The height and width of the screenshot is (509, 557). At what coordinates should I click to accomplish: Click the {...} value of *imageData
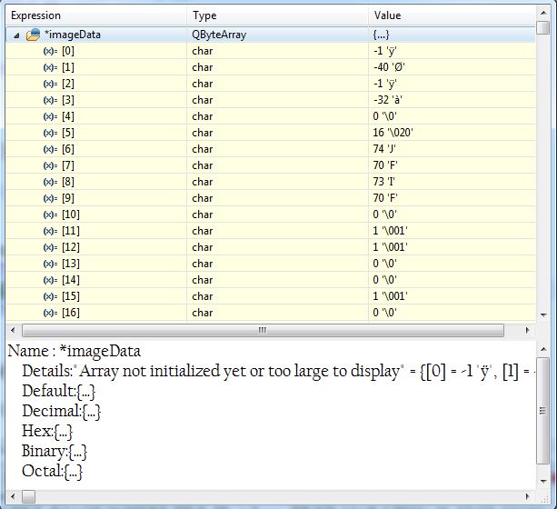381,35
